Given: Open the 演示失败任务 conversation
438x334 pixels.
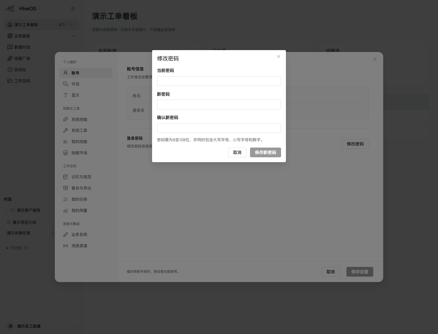Looking at the screenshot, I should [x=19, y=233].
